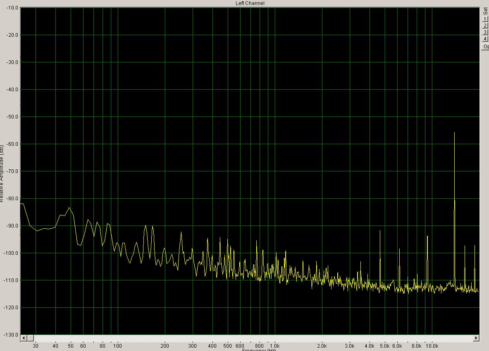489x351 pixels.
Task: Click the 200 Hz frequency label
Action: [165, 346]
